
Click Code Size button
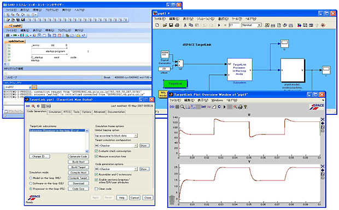click(78, 189)
